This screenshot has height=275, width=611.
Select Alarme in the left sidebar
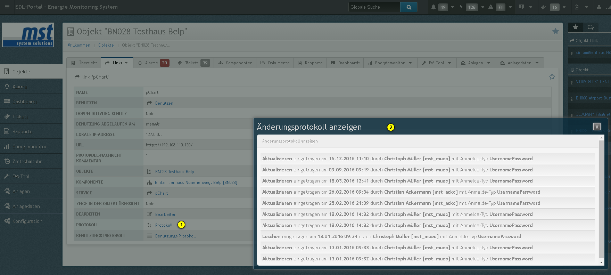point(31,87)
